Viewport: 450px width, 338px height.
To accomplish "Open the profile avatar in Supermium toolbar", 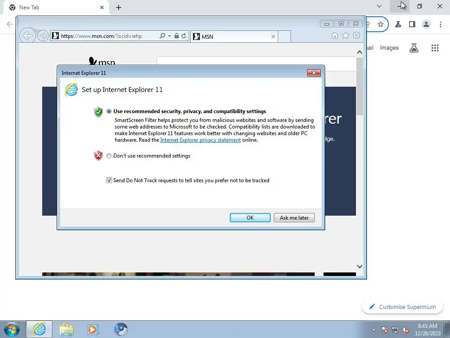I will 426,25.
